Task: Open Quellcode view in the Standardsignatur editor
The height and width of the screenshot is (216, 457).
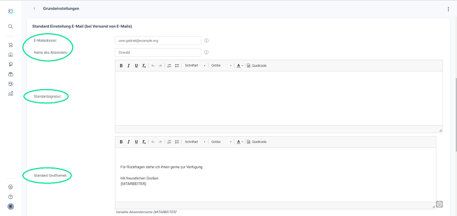Action: pos(256,66)
